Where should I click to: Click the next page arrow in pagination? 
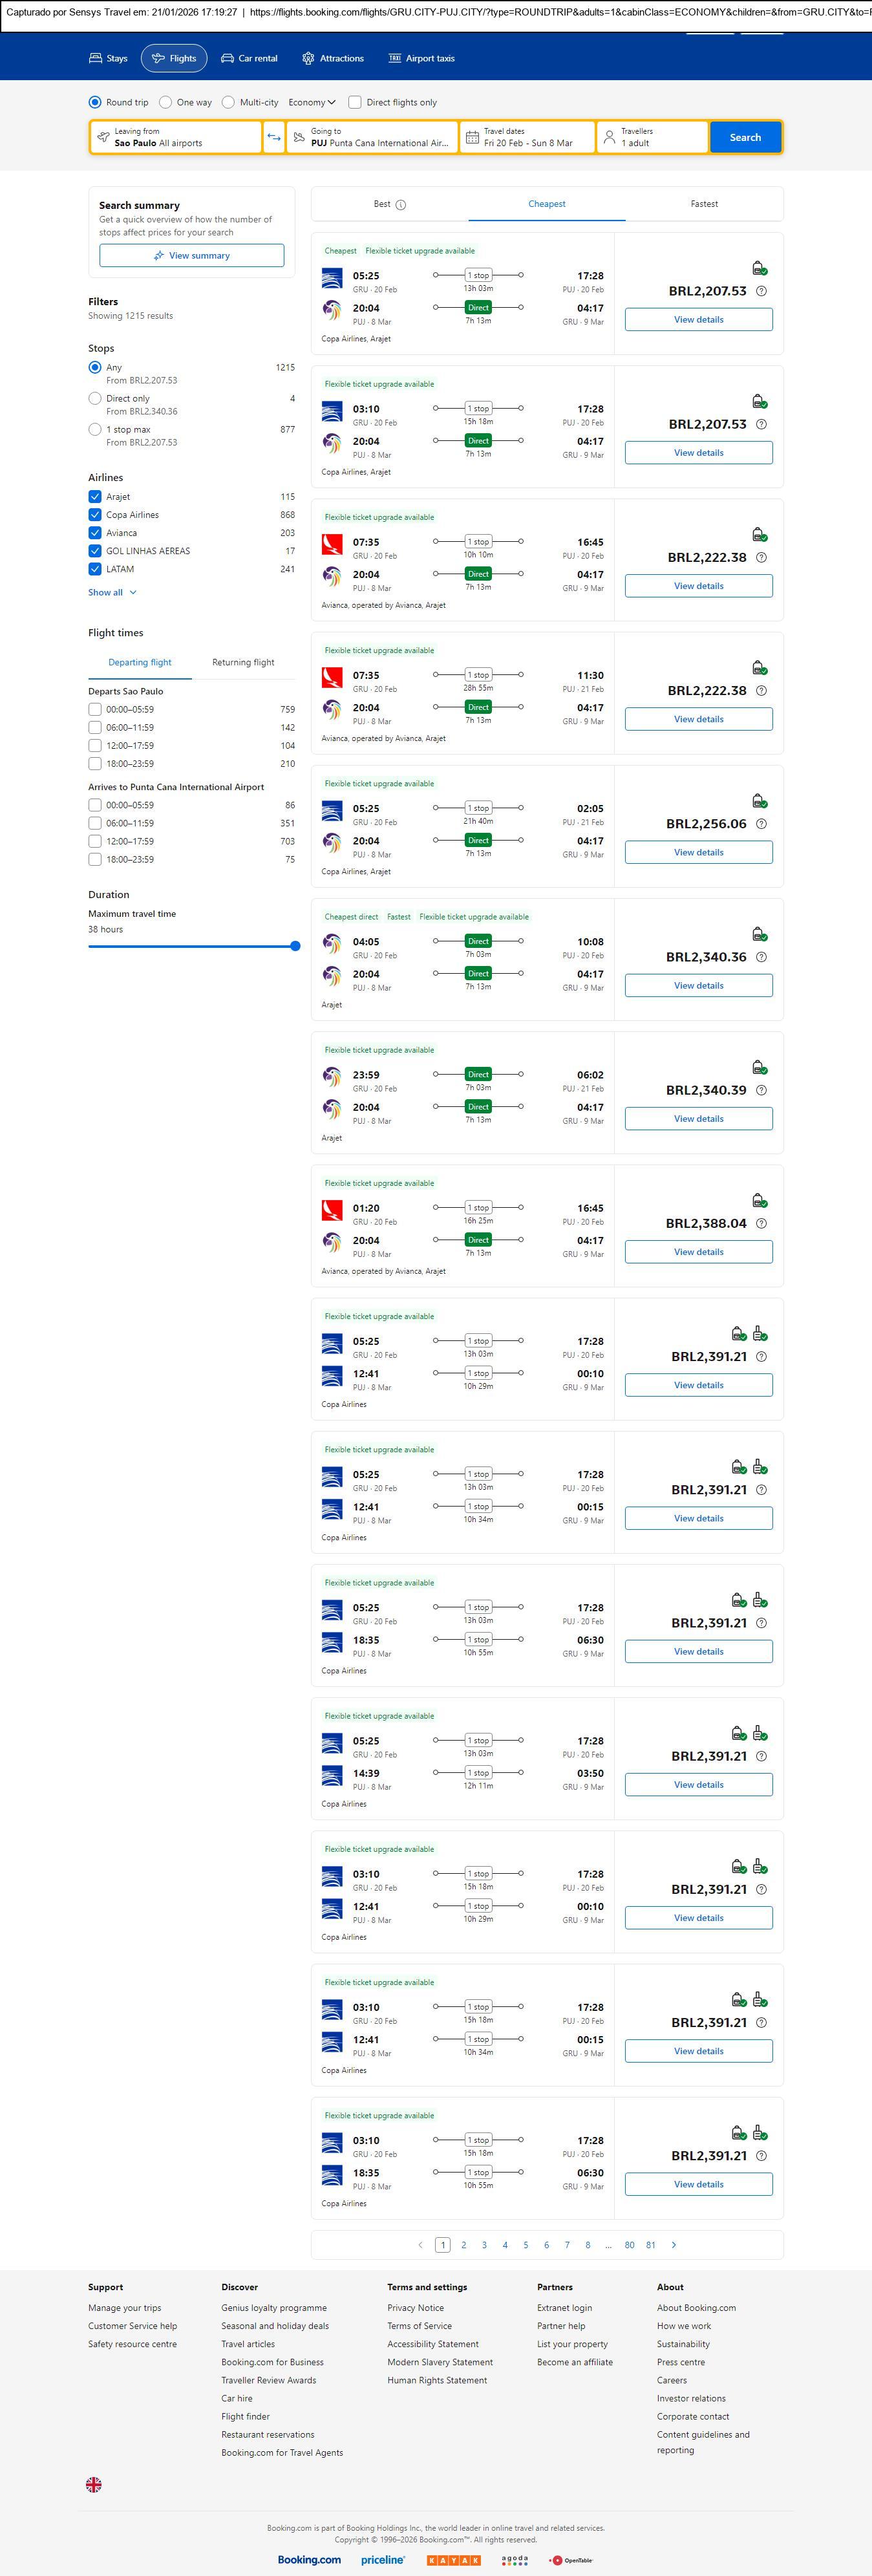point(674,2245)
